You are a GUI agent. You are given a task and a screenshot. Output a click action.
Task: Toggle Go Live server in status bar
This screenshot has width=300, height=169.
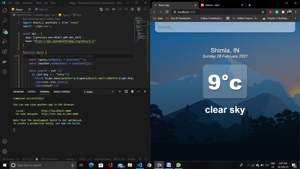click(x=119, y=159)
